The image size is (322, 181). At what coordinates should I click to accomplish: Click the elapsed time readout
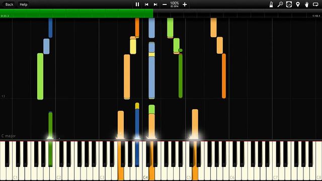tap(5, 16)
